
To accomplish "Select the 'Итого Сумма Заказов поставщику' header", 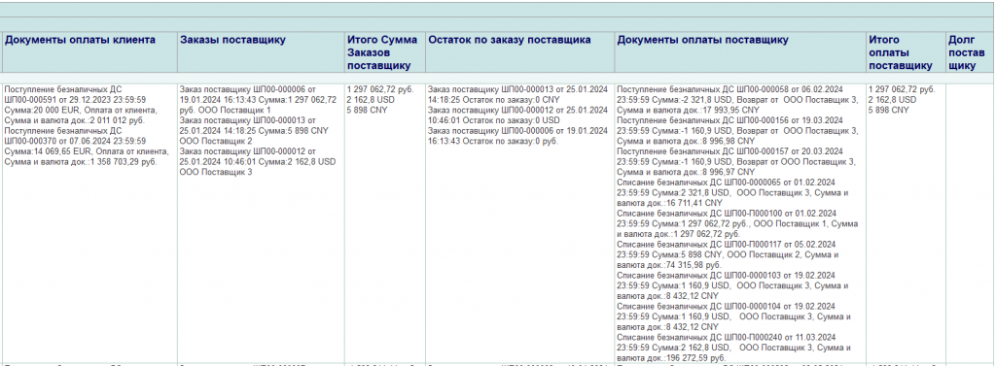I will click(382, 52).
